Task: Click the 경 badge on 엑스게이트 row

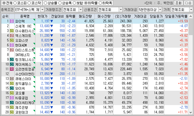Action: (12, 36)
